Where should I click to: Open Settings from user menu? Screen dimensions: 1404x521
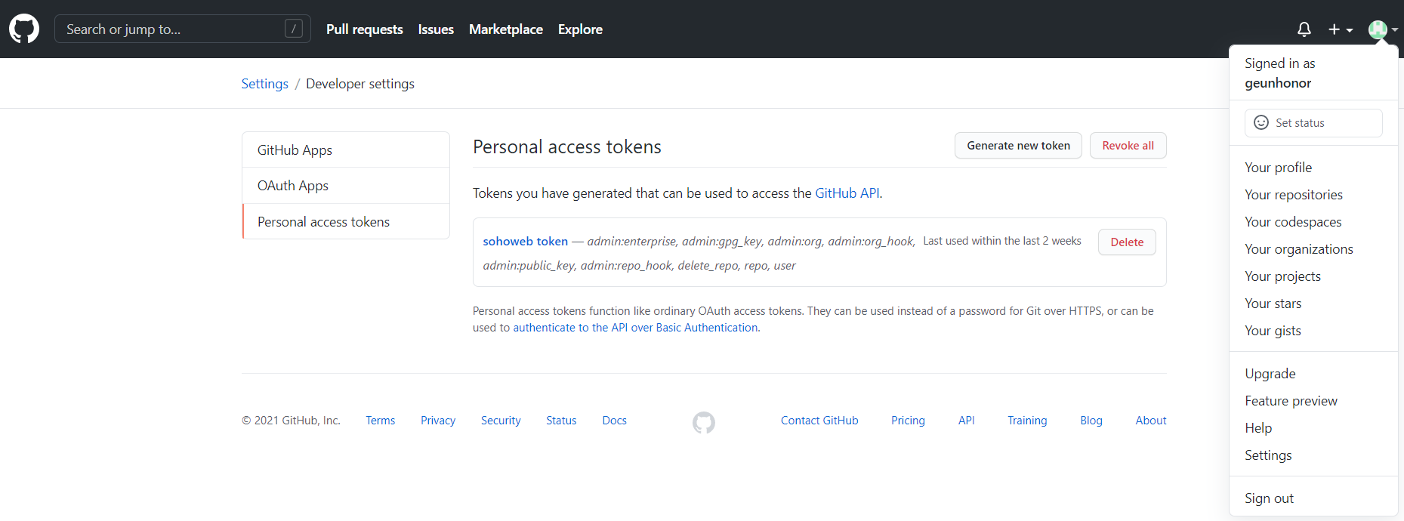(x=1313, y=455)
